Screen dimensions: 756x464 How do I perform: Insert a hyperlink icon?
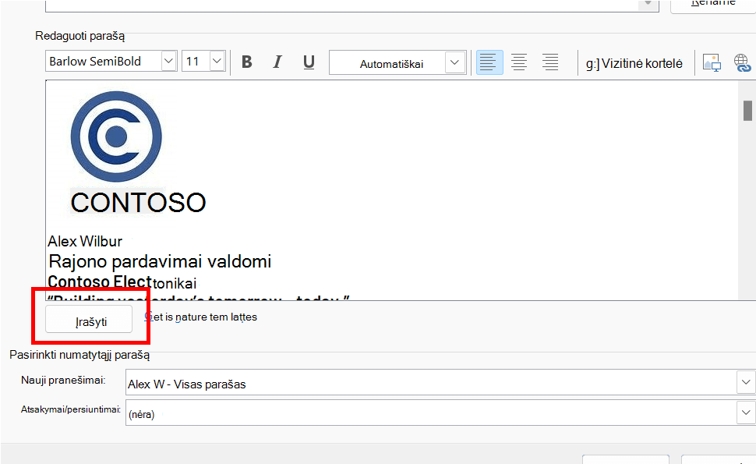(743, 62)
